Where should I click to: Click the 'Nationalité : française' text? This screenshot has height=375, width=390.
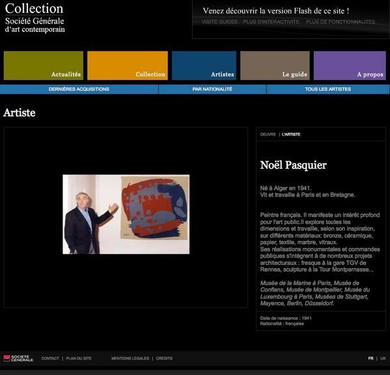[x=282, y=324]
